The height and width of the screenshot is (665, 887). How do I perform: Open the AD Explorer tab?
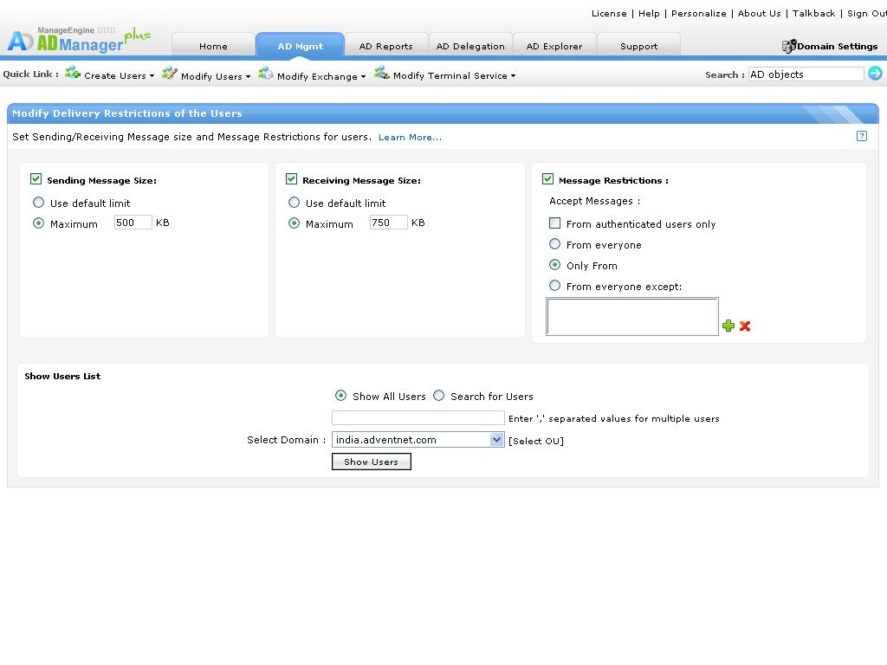click(x=554, y=46)
